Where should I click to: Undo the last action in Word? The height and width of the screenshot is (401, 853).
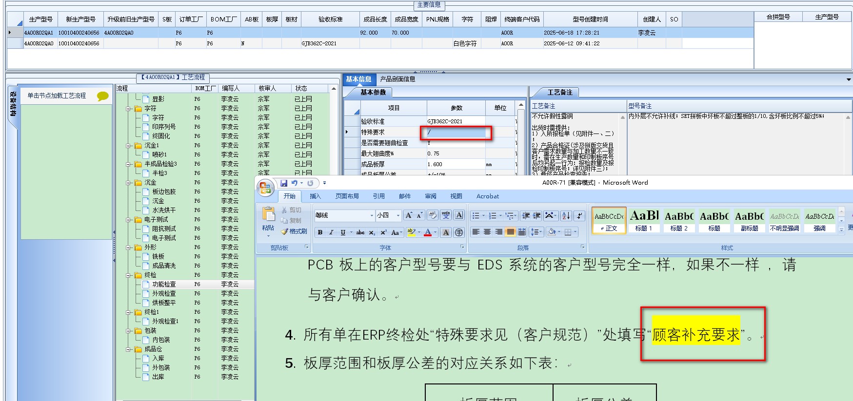click(295, 183)
